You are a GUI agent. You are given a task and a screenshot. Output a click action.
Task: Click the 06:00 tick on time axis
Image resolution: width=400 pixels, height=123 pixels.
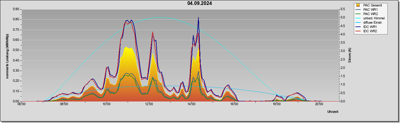(21, 104)
